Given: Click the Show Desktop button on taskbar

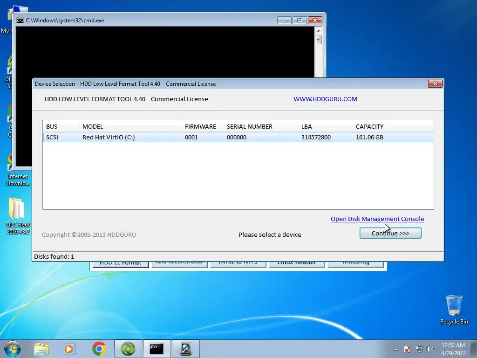Looking at the screenshot, I should point(475,349).
